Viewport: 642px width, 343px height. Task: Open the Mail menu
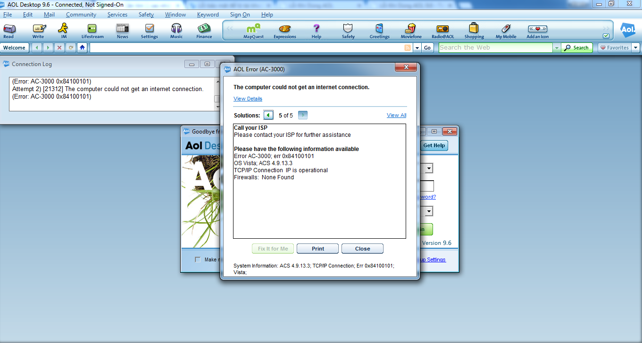point(50,15)
